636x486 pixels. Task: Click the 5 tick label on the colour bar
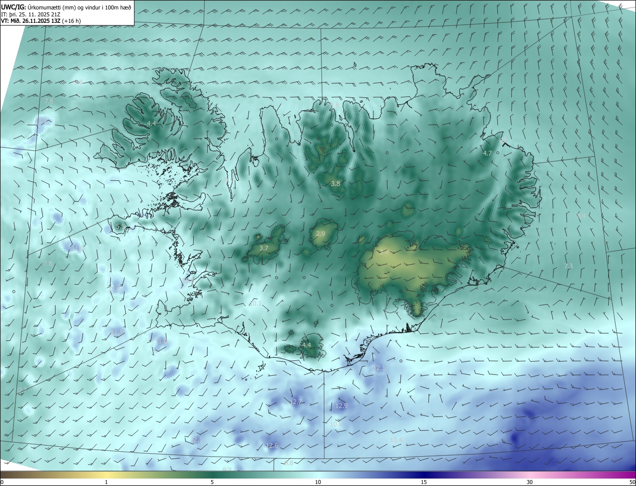tap(212, 482)
